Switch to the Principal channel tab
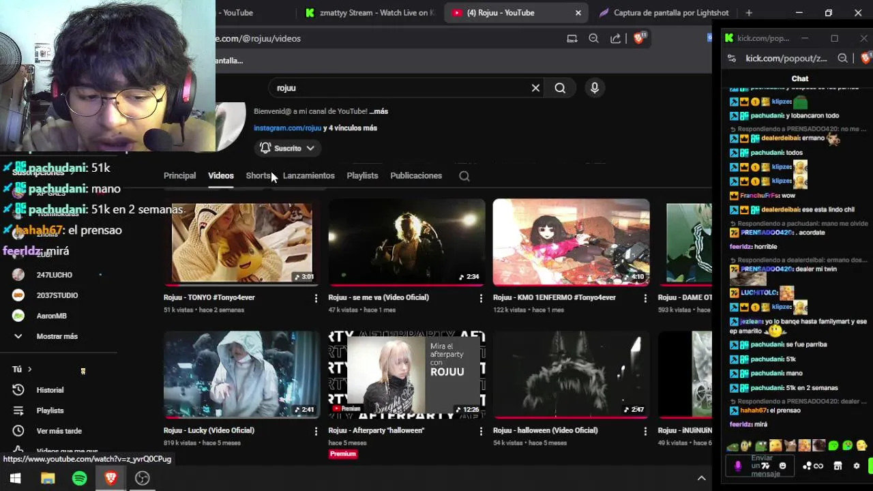 point(179,176)
